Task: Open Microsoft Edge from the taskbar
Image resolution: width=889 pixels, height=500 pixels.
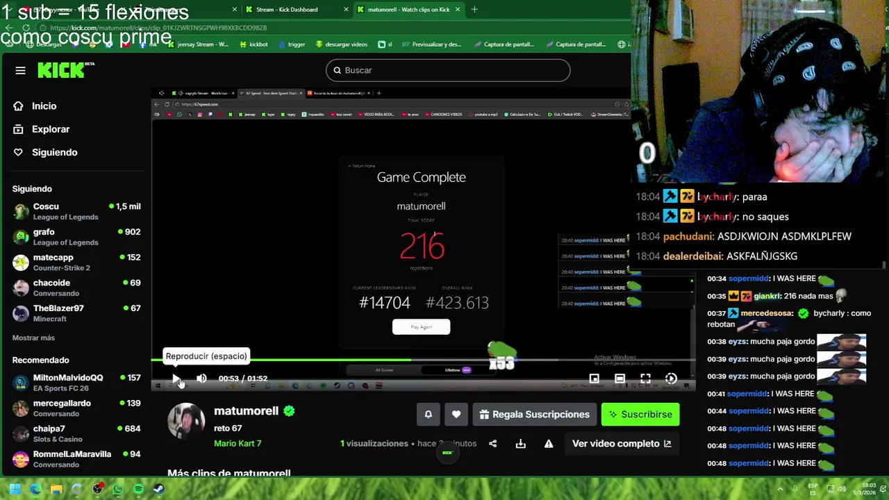Action: coord(36,489)
